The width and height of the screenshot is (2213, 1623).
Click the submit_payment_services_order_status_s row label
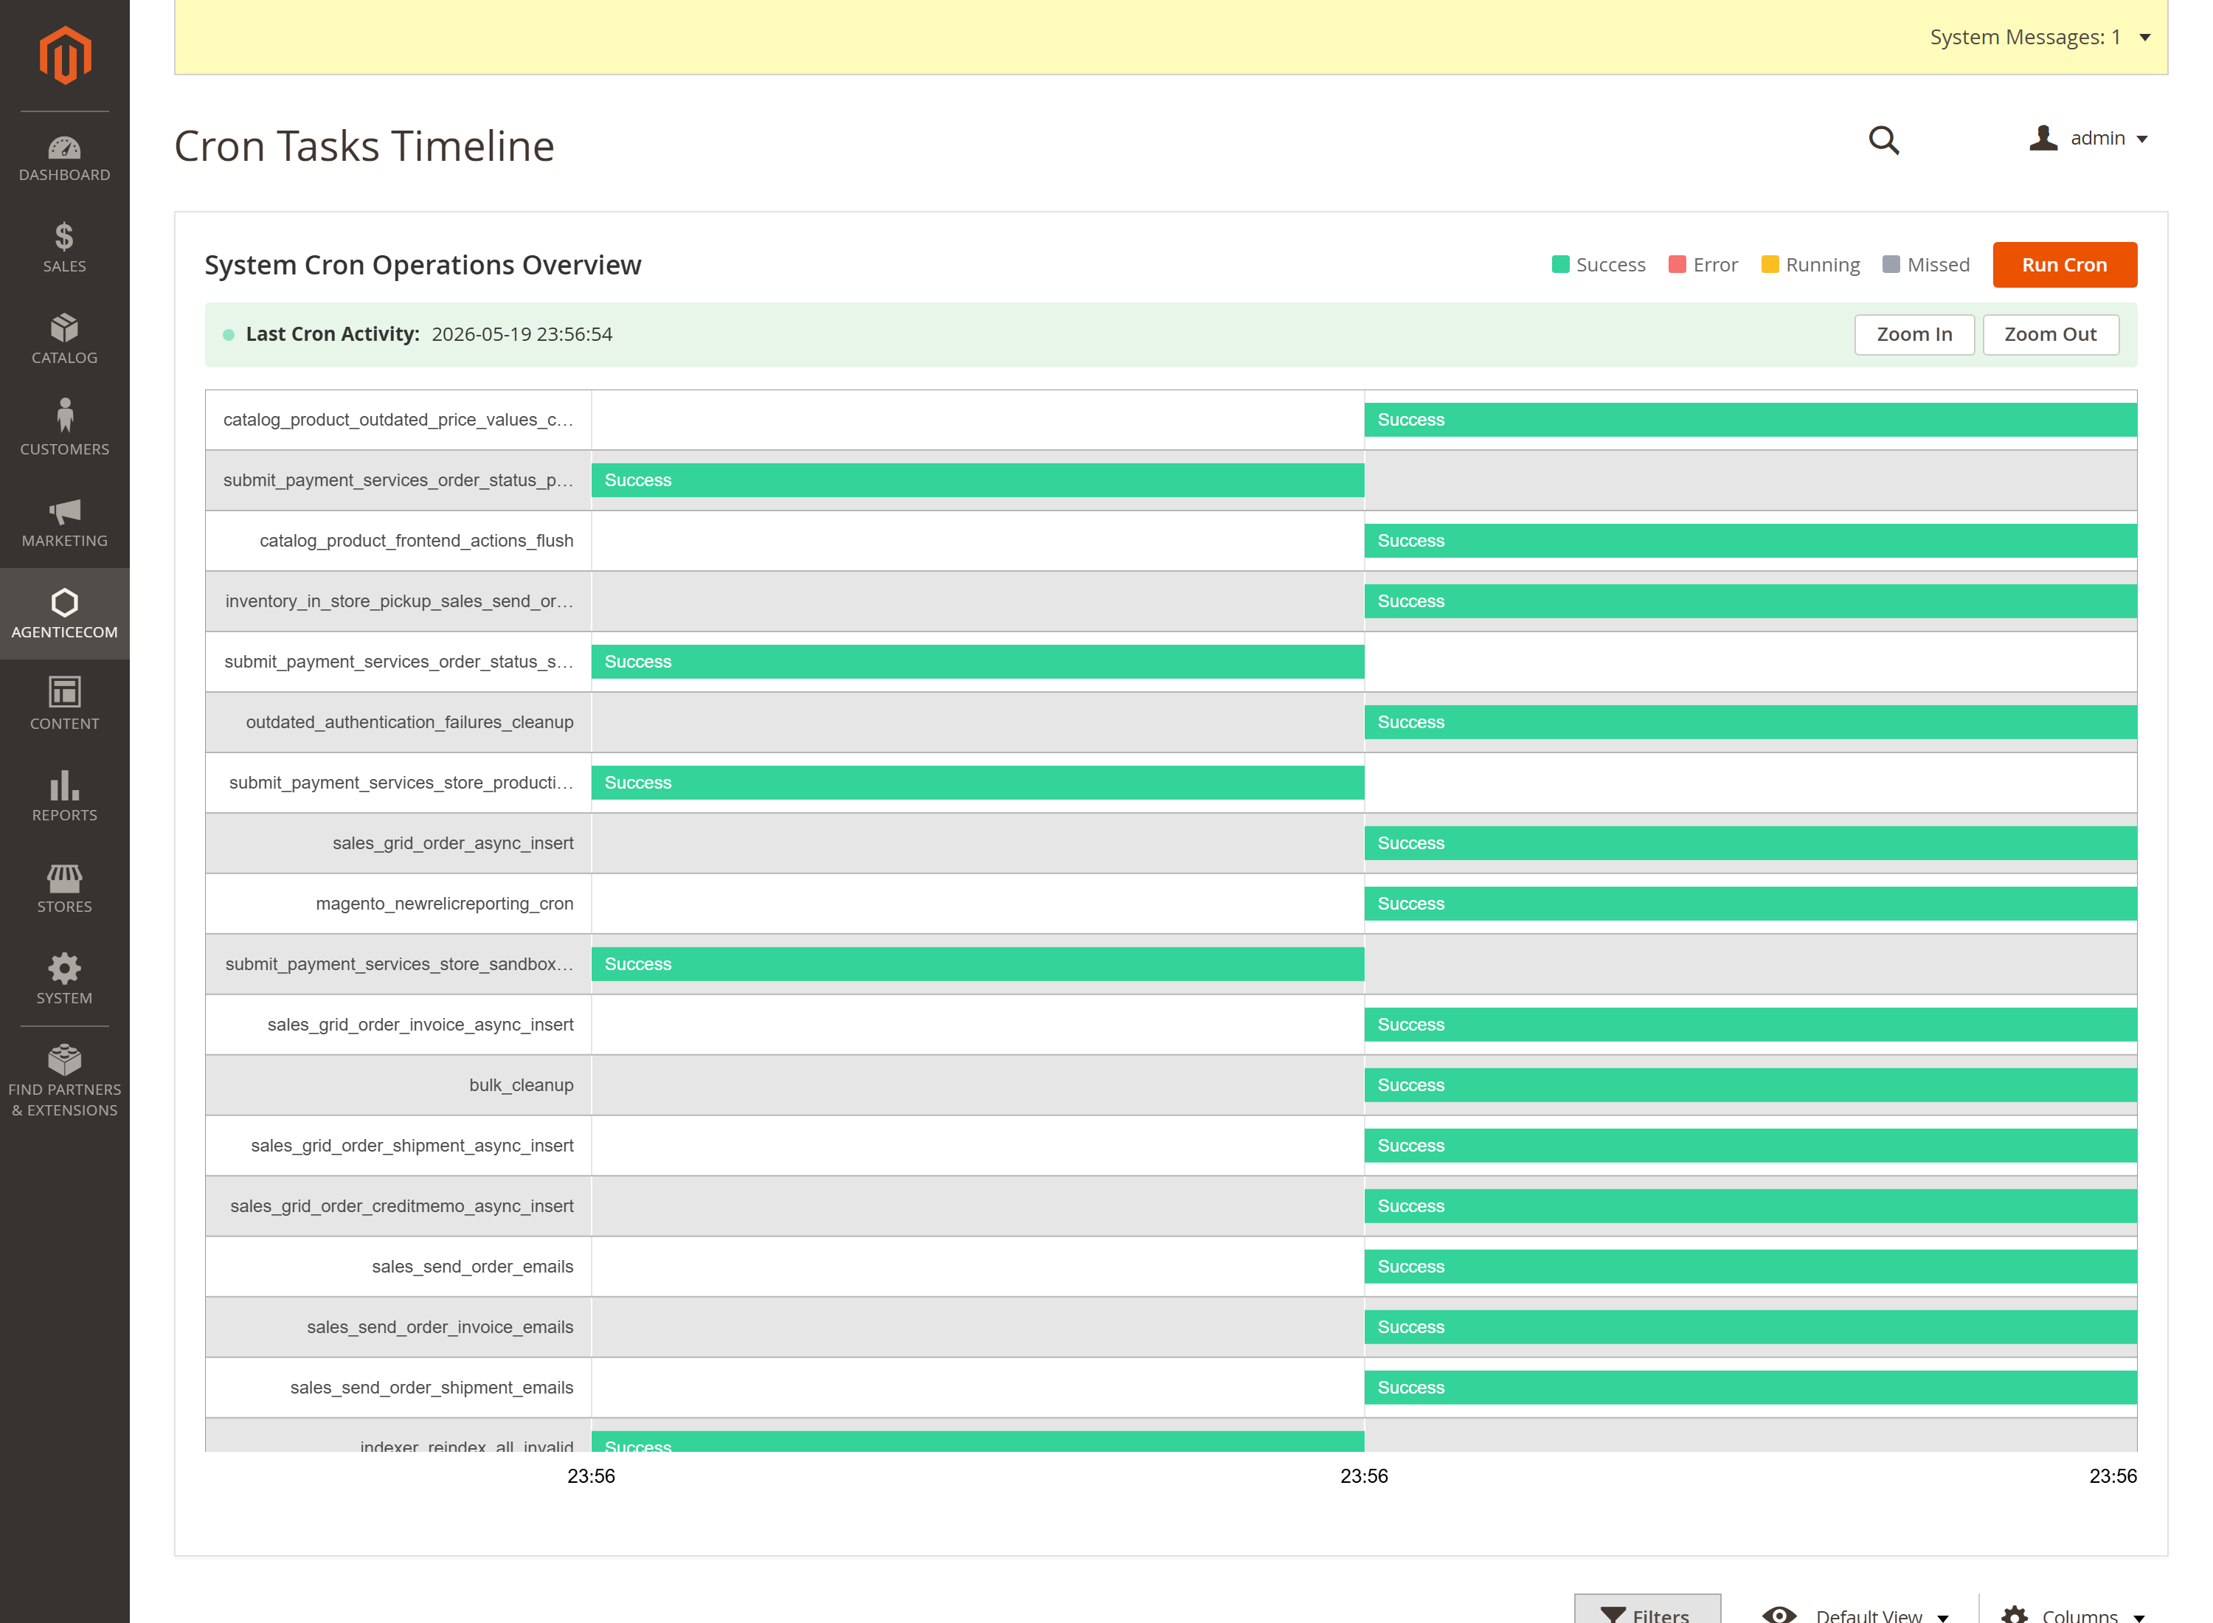(399, 662)
